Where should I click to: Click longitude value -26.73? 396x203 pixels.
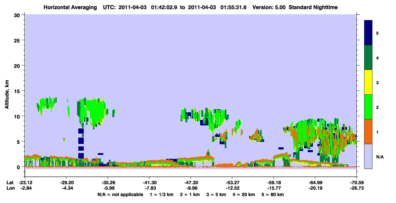357,188
